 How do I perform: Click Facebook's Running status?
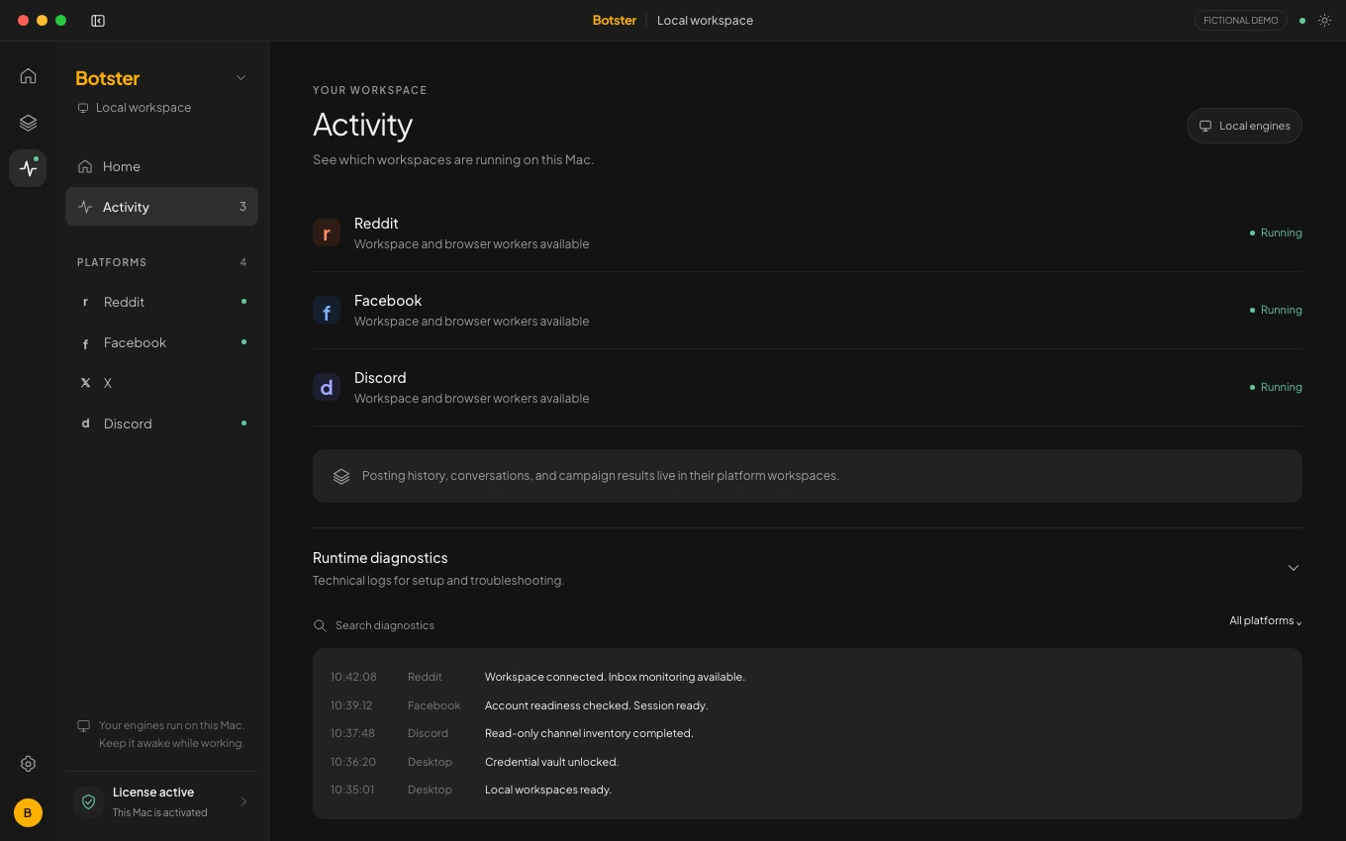click(1276, 310)
